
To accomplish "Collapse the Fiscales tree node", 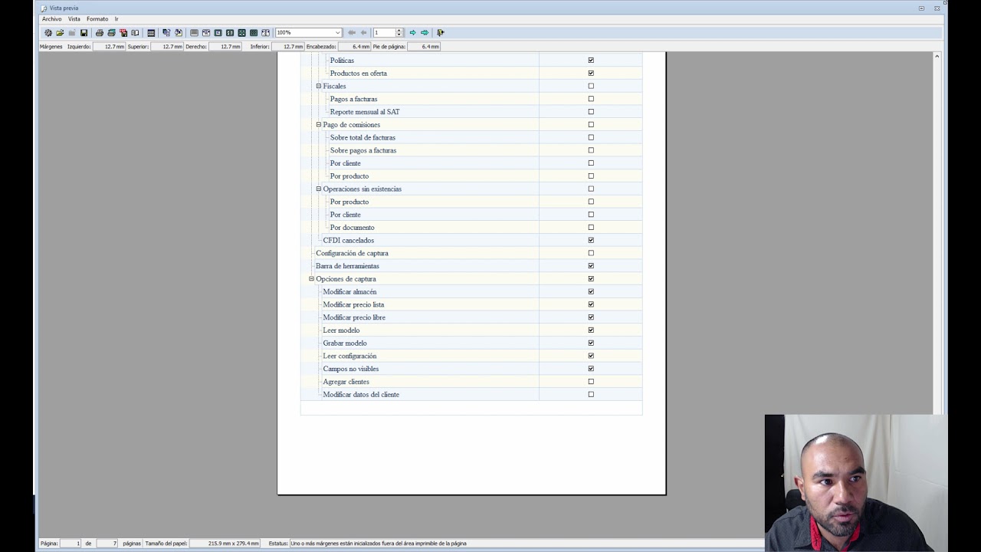I will coord(319,86).
